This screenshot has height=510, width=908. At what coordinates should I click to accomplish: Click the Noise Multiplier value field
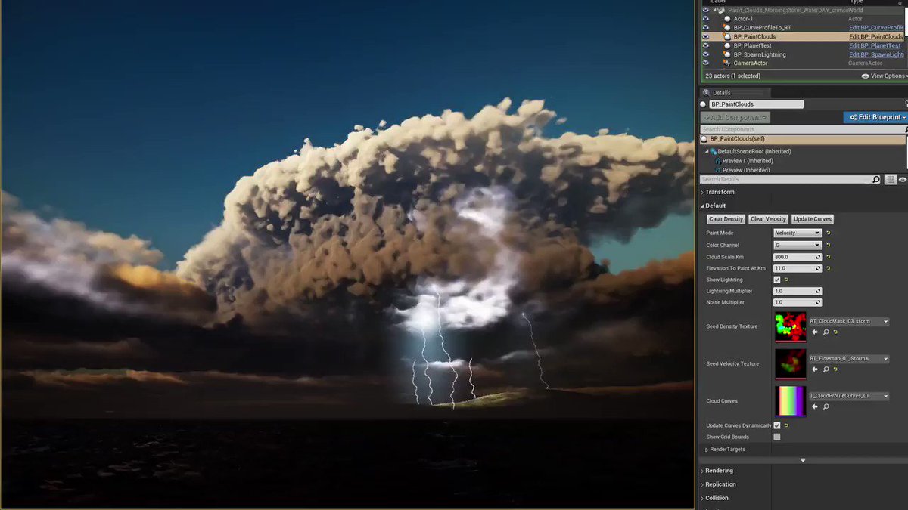point(798,302)
